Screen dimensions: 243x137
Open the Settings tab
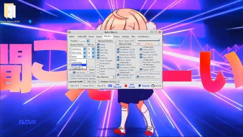pos(125,37)
